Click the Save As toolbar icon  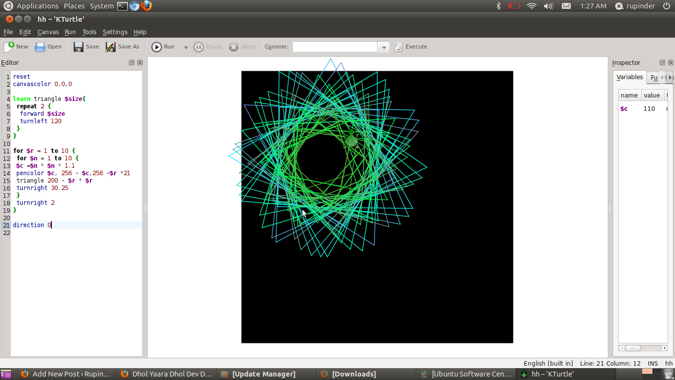click(x=123, y=47)
